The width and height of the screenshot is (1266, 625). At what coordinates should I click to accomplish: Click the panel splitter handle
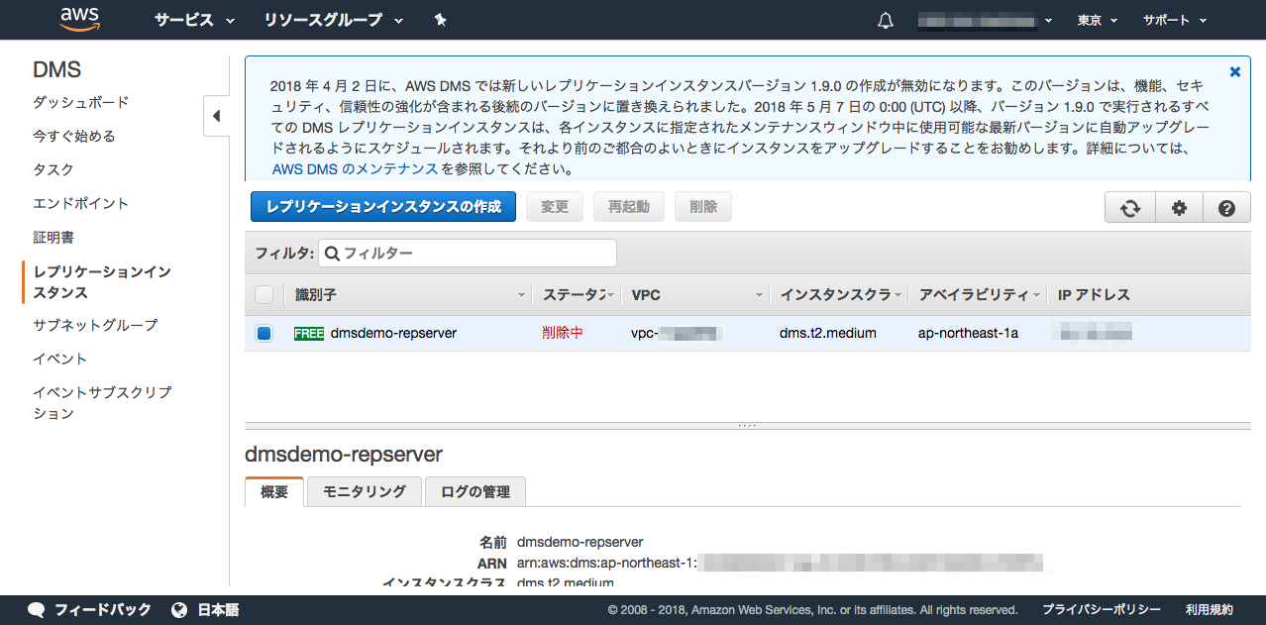coord(748,426)
